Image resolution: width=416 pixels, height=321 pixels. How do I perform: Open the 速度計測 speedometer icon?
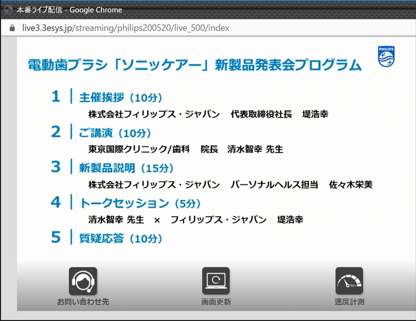coord(349,281)
